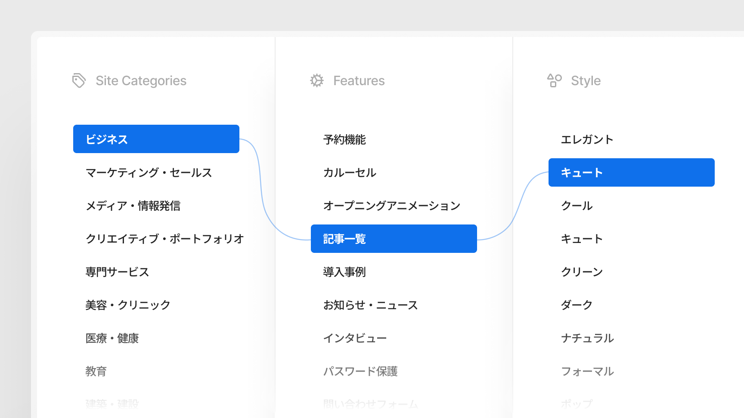Select オープニングアニメーション
The image size is (744, 418).
click(392, 206)
